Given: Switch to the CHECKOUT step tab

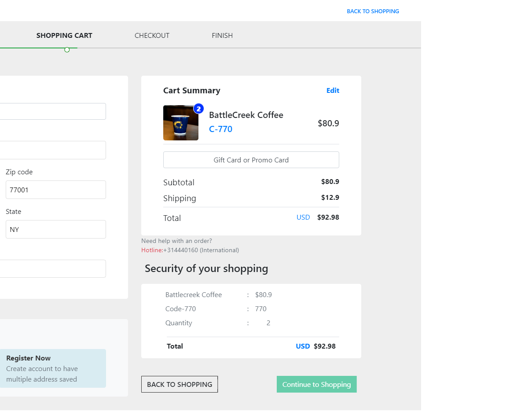Looking at the screenshot, I should click(152, 36).
